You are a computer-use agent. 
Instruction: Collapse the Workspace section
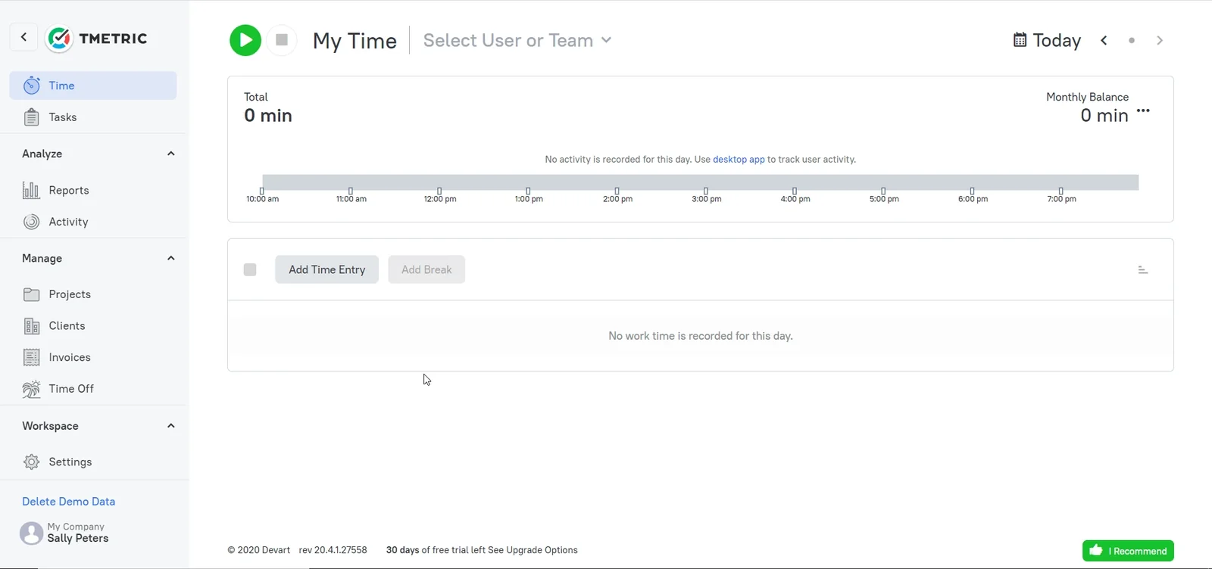click(171, 426)
